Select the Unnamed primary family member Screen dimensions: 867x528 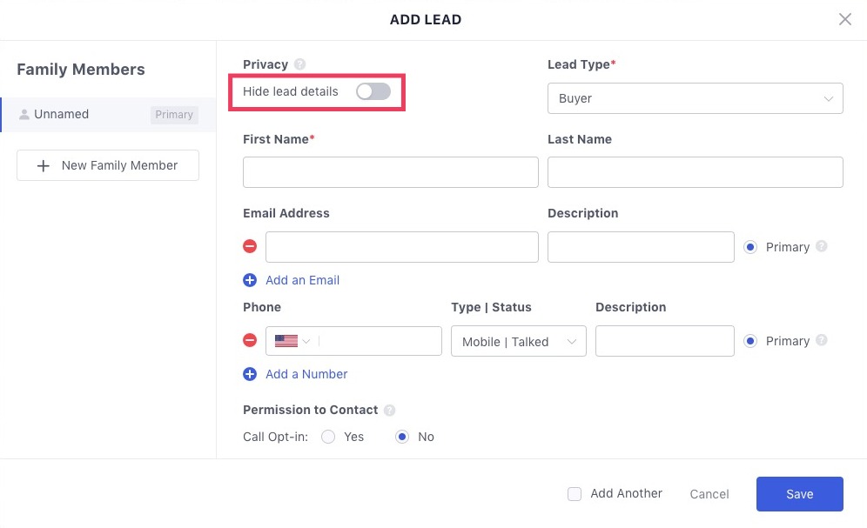(108, 114)
